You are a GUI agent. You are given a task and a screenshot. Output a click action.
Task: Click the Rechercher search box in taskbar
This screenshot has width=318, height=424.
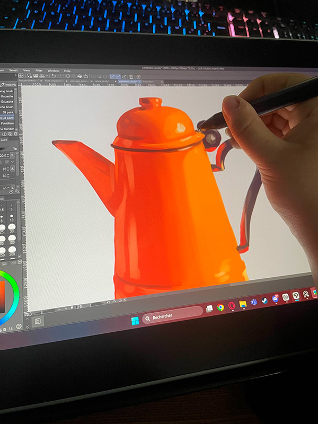pyautogui.click(x=173, y=315)
